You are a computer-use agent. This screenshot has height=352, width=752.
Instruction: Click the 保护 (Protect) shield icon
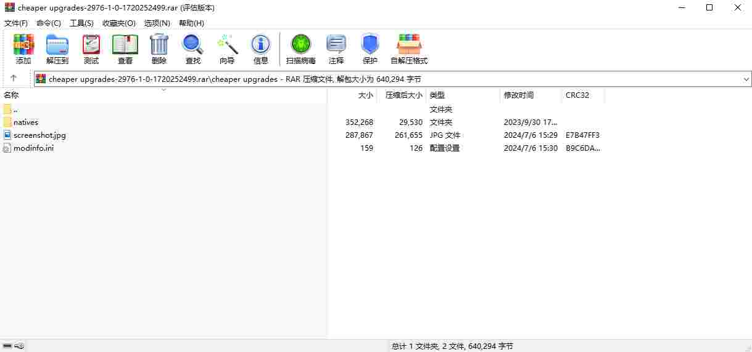click(370, 44)
